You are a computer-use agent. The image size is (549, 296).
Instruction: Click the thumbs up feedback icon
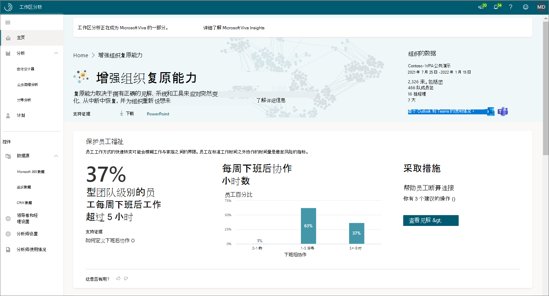(119, 279)
